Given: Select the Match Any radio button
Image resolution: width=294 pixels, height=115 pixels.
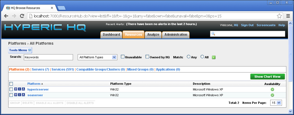Looking at the screenshot, I should tap(189, 57).
